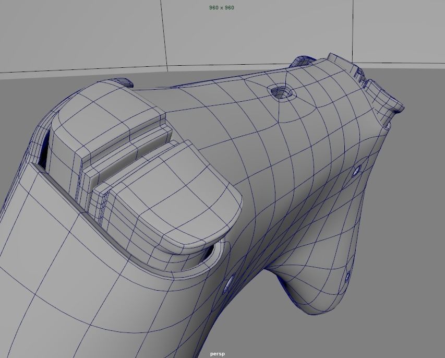Screen dimensions: 445x358
Task: Click the 960 x 960 resolution label
Action: pos(222,8)
